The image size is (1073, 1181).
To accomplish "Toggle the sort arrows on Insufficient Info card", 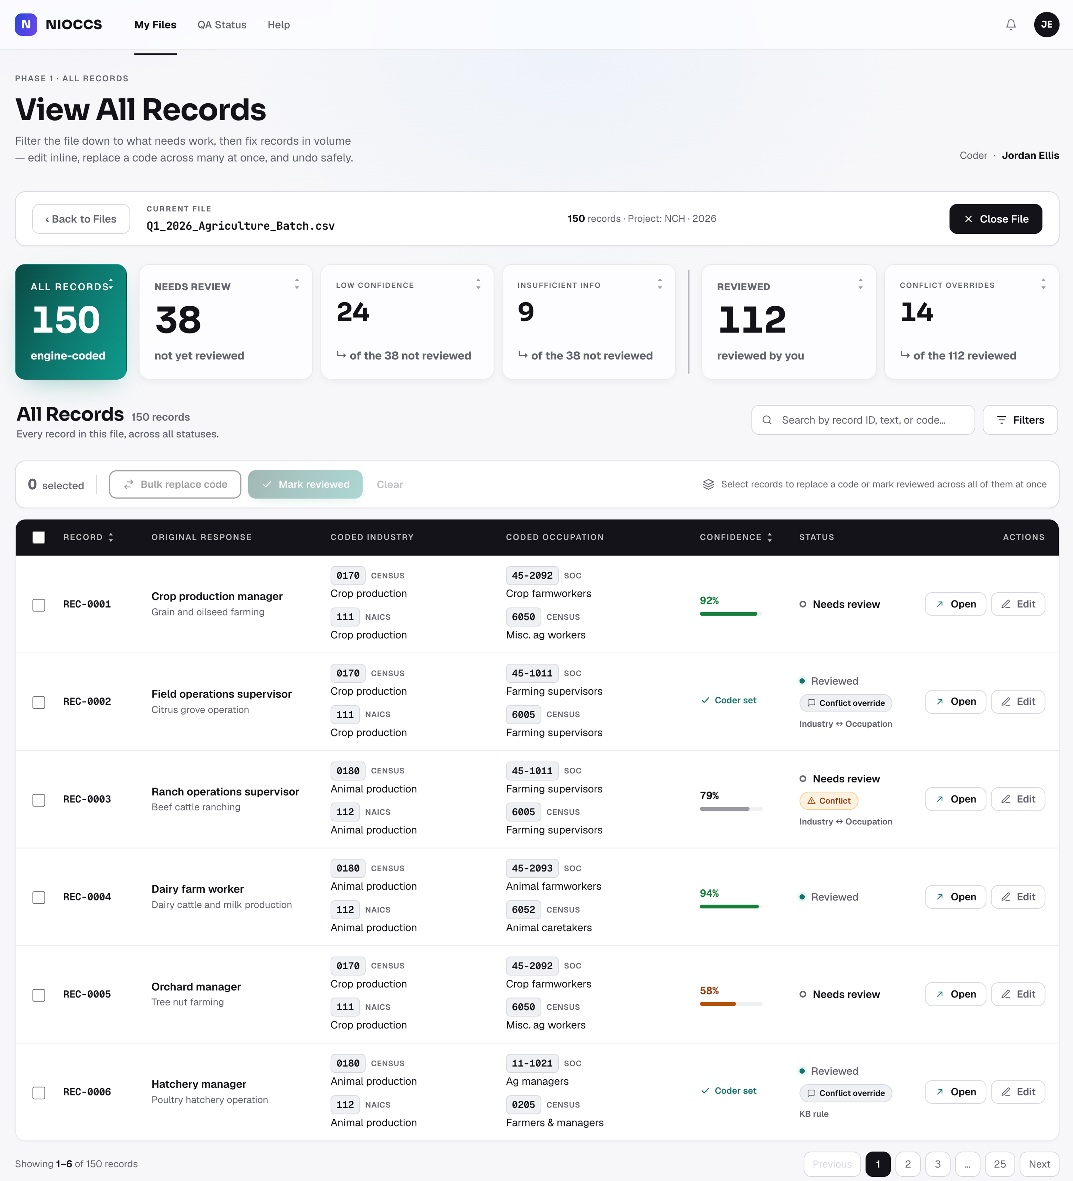I will (x=660, y=284).
